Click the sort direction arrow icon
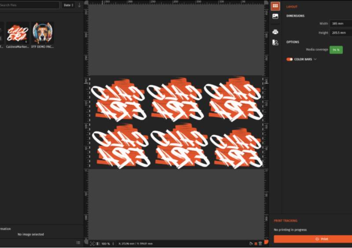Image resolution: width=352 pixels, height=248 pixels. (79, 5)
